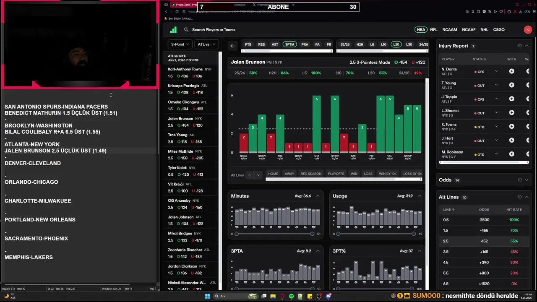Add N. Dante to With filter

(511, 71)
